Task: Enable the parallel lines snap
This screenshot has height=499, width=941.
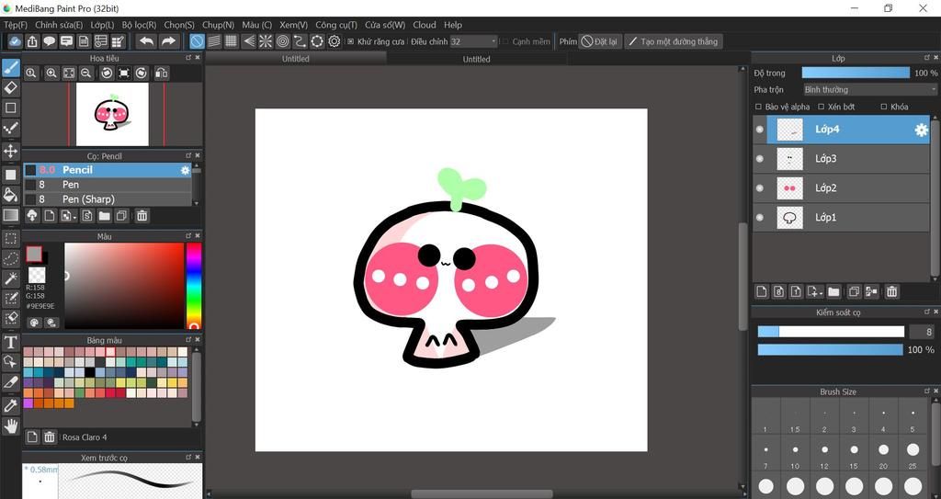Action: [214, 40]
